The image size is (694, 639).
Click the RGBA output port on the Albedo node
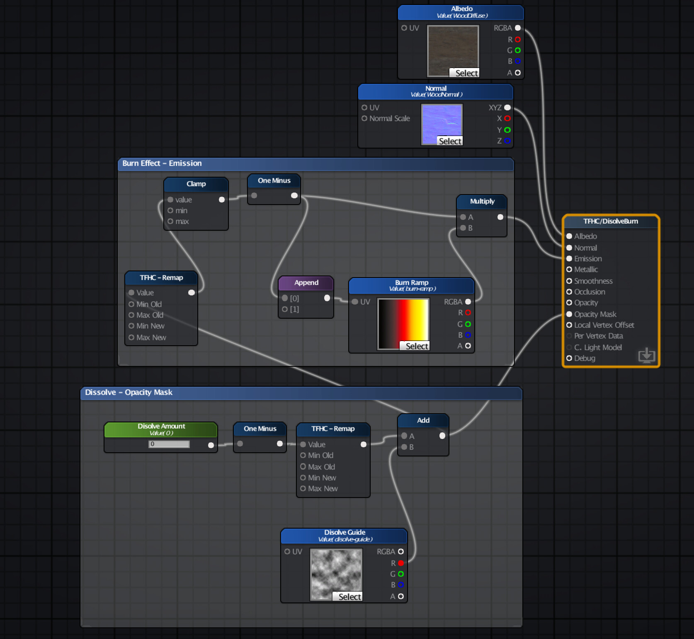pyautogui.click(x=517, y=28)
